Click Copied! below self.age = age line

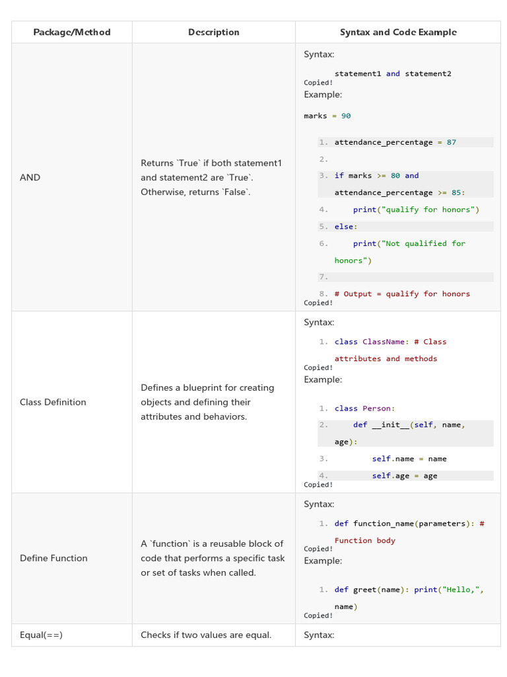(318, 485)
